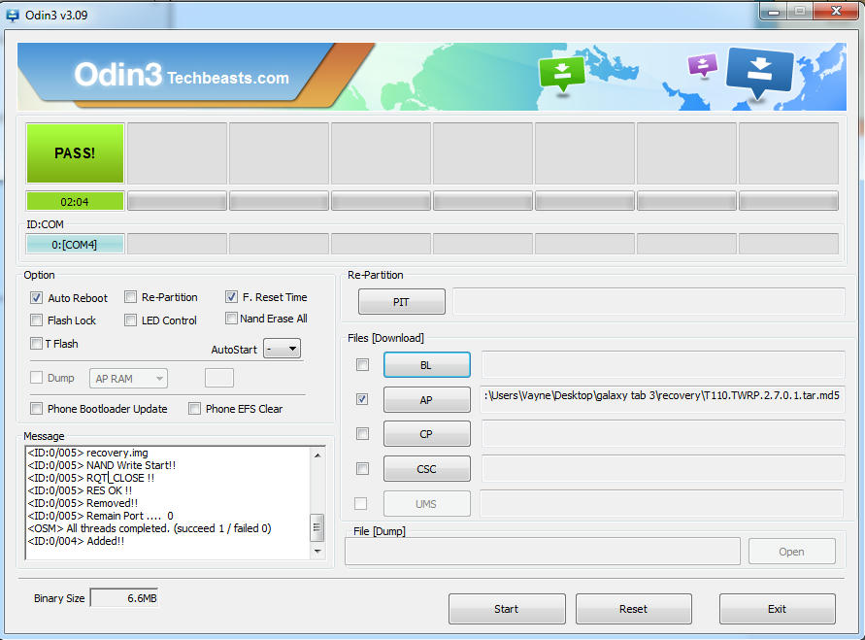The width and height of the screenshot is (865, 640).
Task: Tick the checkbox next to CSC
Action: (362, 468)
